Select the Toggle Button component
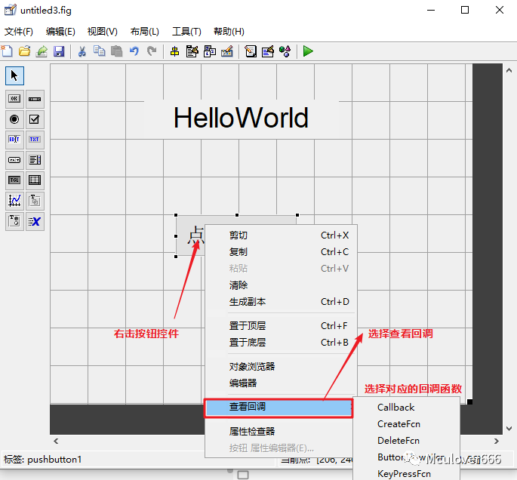 [x=14, y=180]
